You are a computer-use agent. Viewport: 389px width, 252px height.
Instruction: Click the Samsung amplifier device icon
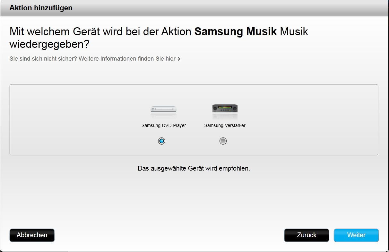225,109
